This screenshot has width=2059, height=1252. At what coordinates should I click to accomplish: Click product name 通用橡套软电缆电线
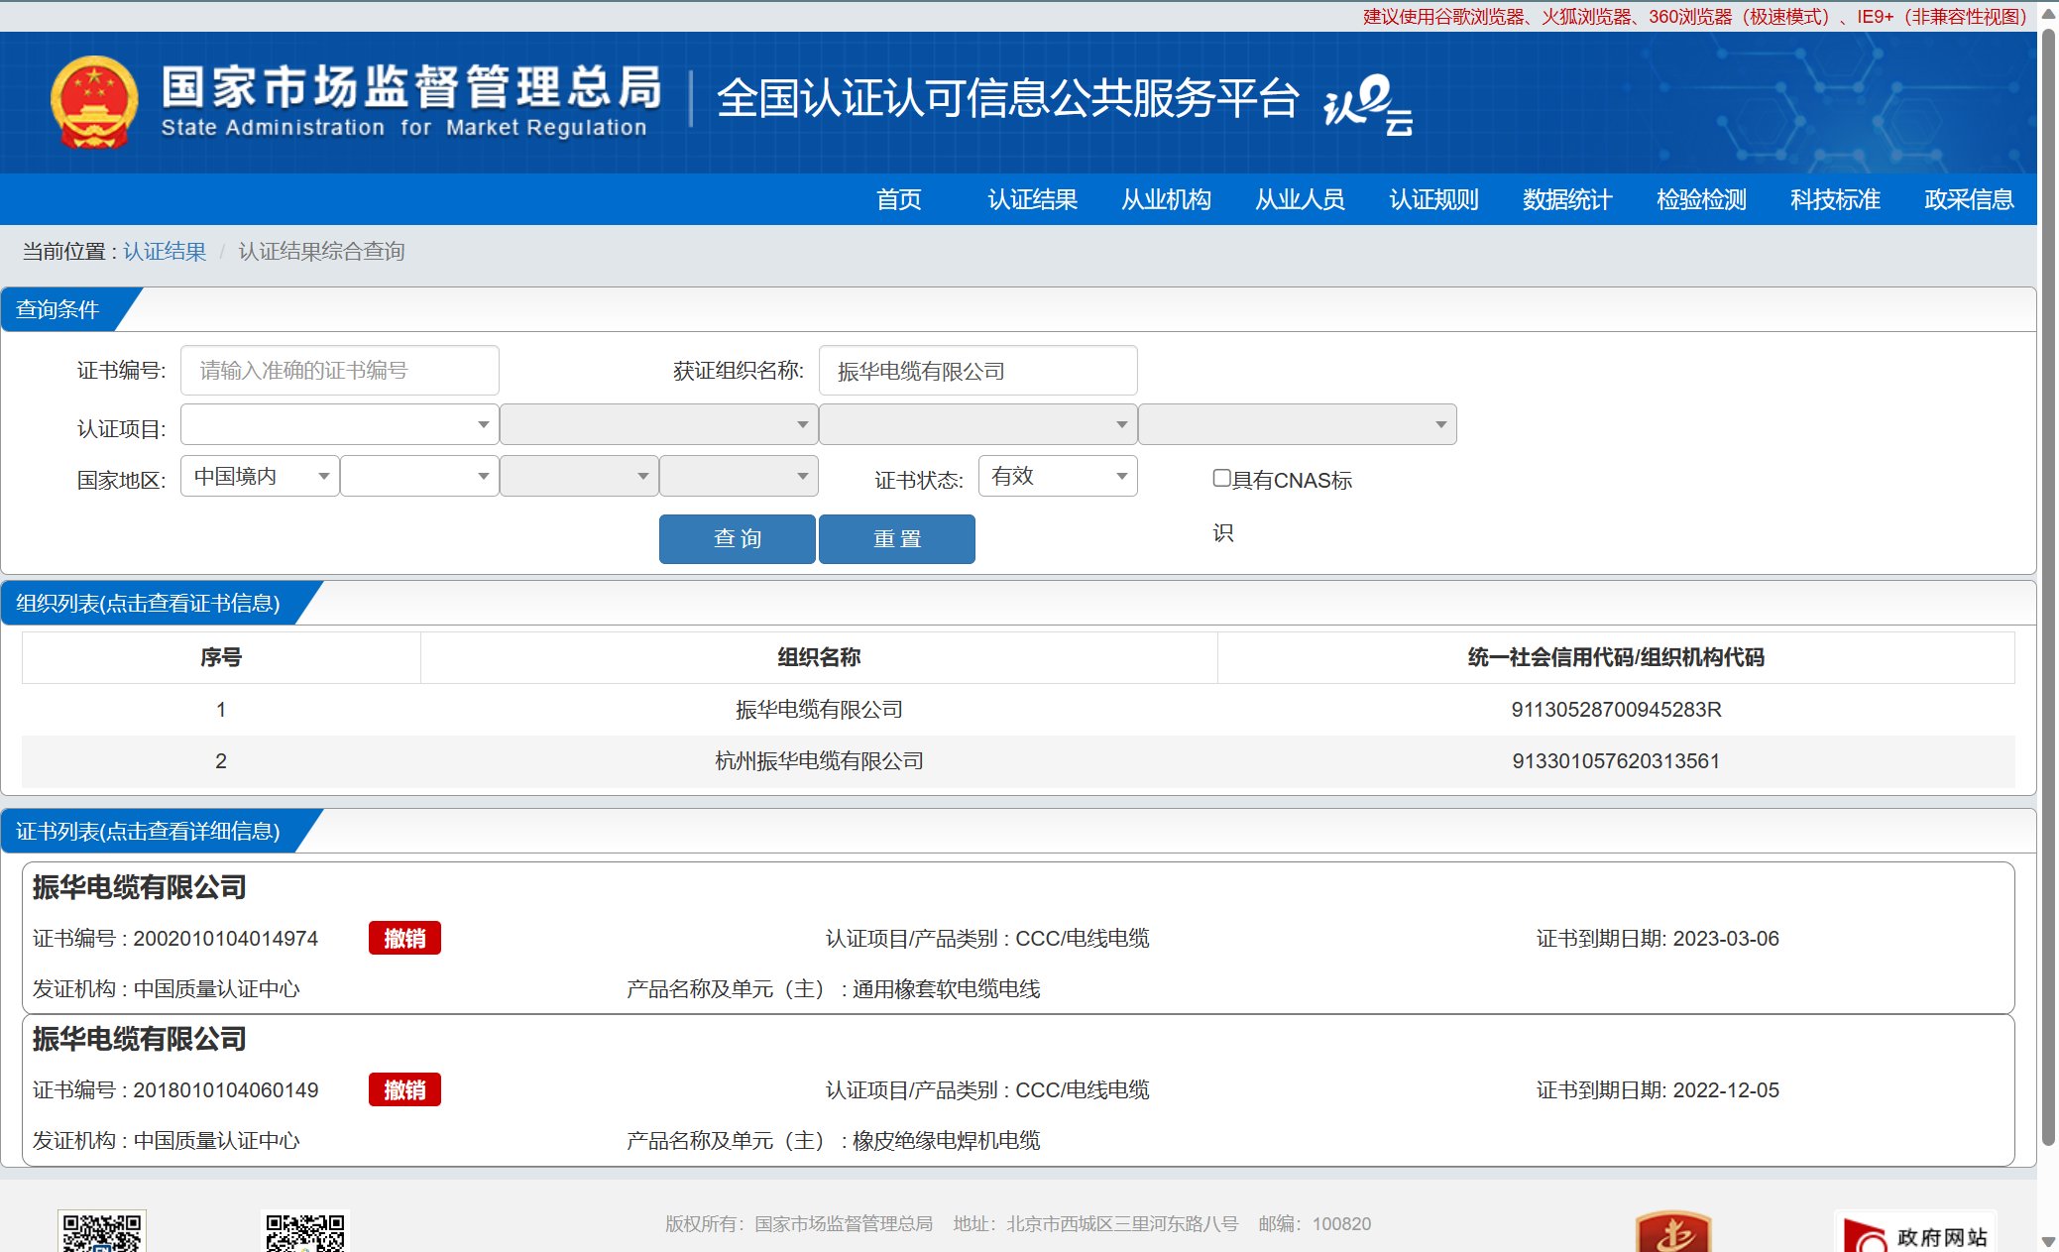(946, 989)
